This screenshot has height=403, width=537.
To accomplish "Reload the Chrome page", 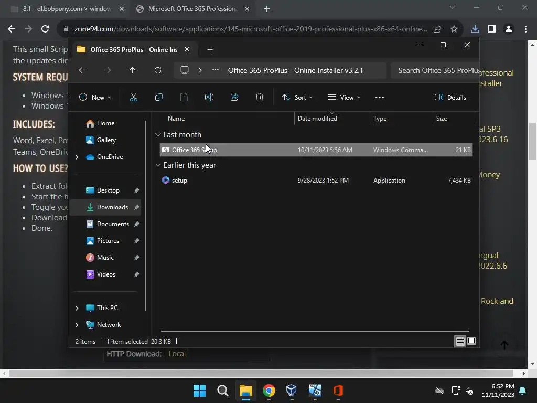I will point(45,29).
